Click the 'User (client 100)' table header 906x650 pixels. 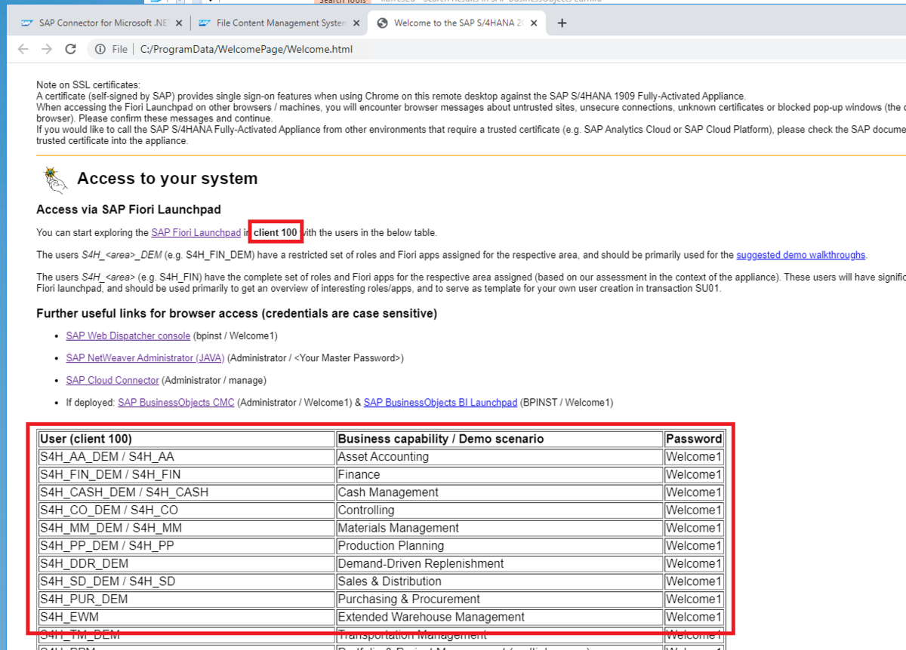(186, 439)
